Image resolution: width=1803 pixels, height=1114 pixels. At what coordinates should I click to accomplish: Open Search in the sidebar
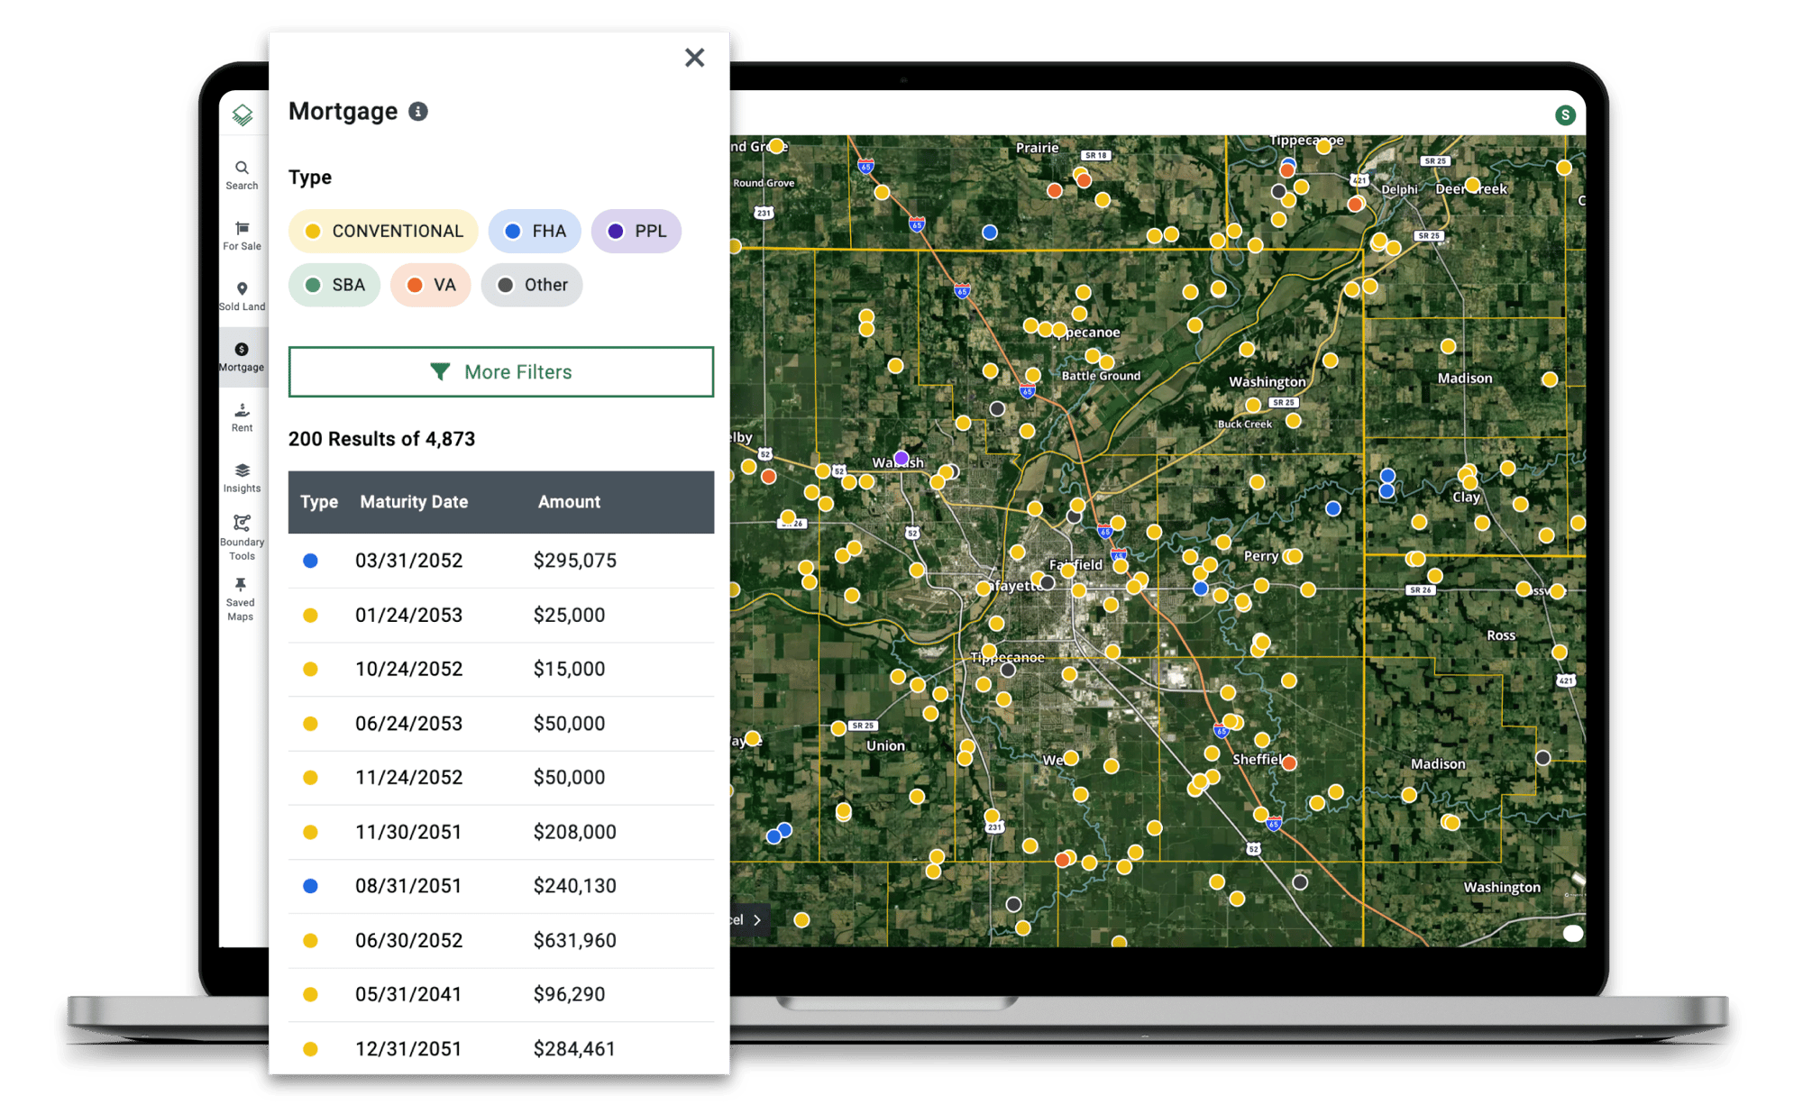(x=242, y=175)
